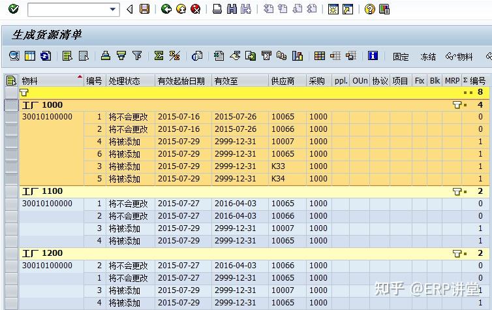Click the red Cancel icon
This screenshot has width=492, height=310.
tap(196, 8)
